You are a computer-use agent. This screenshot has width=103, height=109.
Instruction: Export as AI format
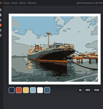pyautogui.click(x=80, y=90)
